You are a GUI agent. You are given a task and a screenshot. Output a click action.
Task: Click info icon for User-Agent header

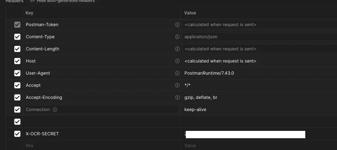coord(177,73)
